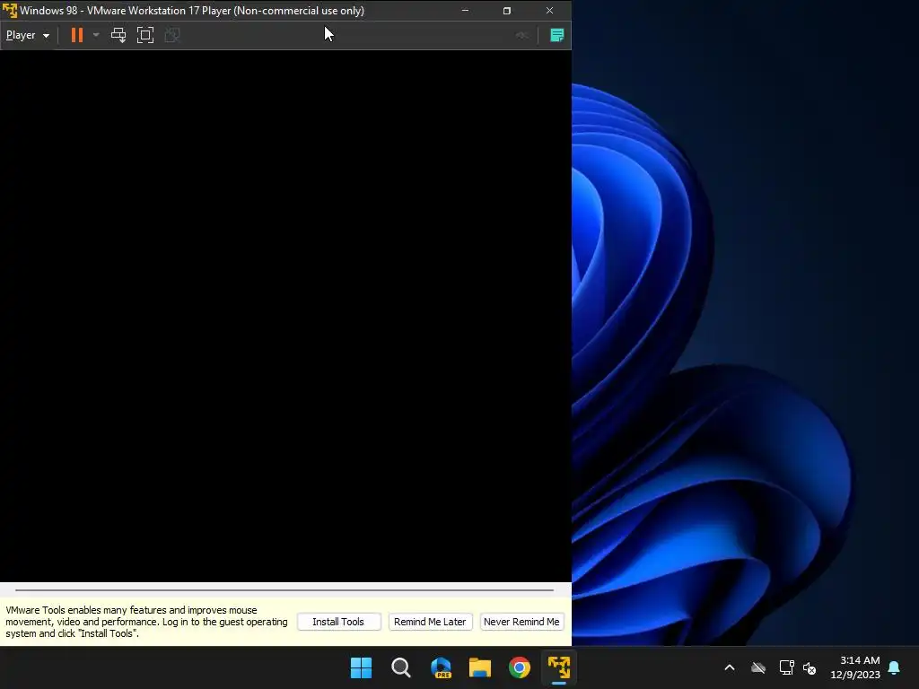Close the VMware Player window
This screenshot has height=689, width=919.
(x=550, y=11)
